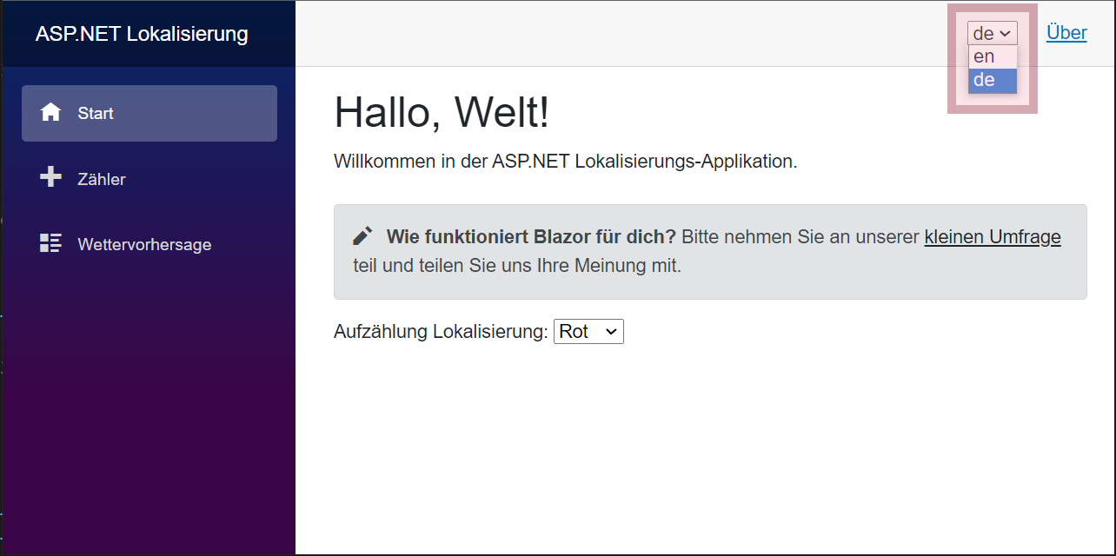Click the home icon beside Start

pyautogui.click(x=51, y=113)
